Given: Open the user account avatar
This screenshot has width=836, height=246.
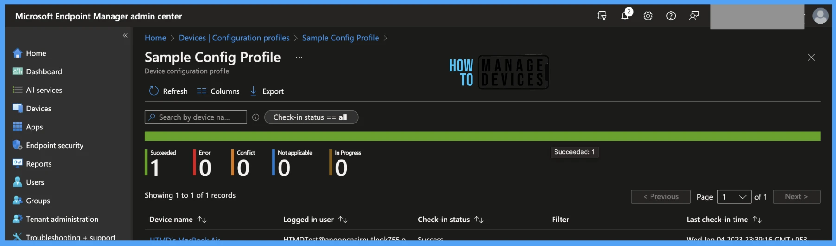Looking at the screenshot, I should pyautogui.click(x=820, y=16).
